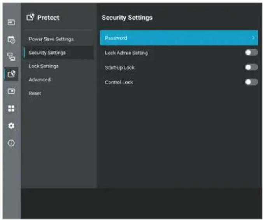
Task: Open the Advanced menu item
Action: 40,79
